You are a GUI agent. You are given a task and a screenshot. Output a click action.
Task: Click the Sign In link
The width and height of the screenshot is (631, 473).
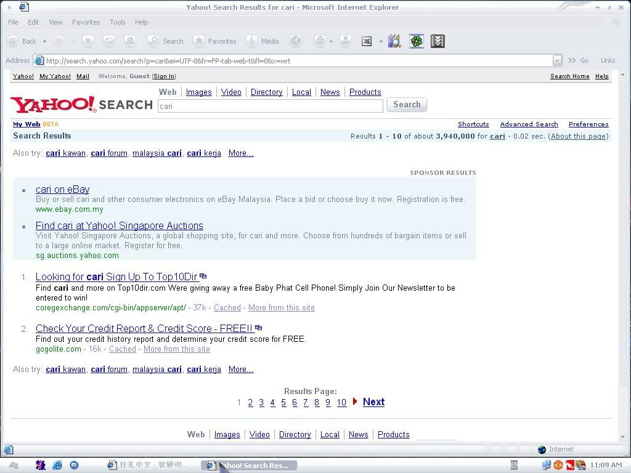164,76
